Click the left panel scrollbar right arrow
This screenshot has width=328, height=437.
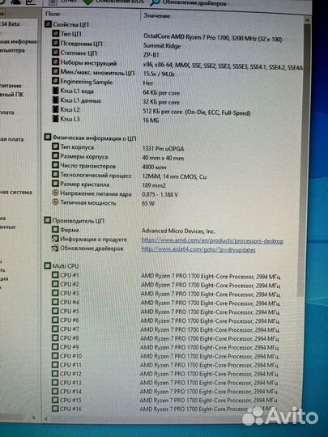(34, 418)
